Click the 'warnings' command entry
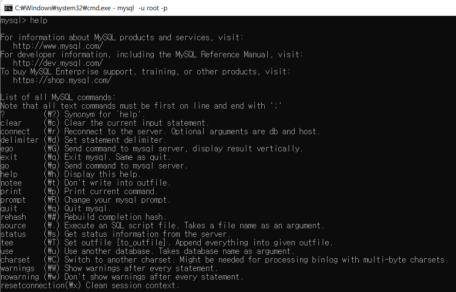The height and width of the screenshot is (292, 456). pos(18,268)
